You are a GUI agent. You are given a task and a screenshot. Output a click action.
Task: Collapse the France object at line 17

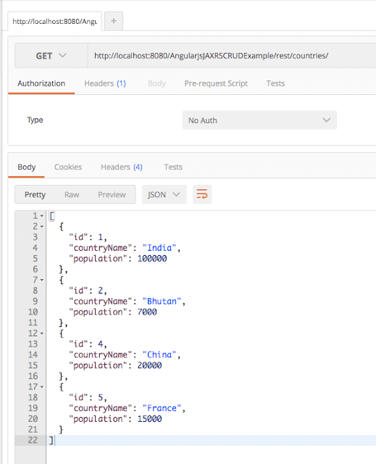tap(42, 386)
